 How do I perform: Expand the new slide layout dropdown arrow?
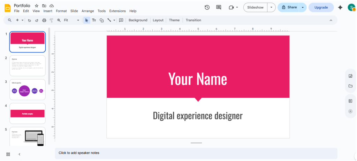(x=23, y=20)
